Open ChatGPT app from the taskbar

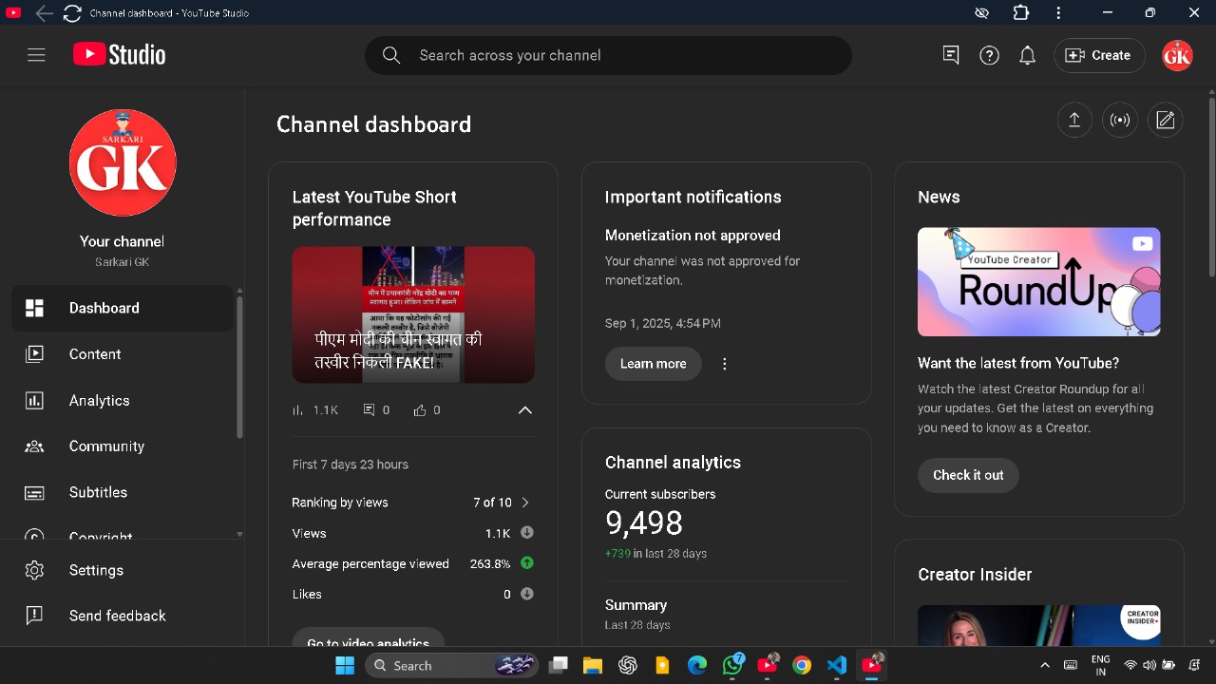[627, 665]
